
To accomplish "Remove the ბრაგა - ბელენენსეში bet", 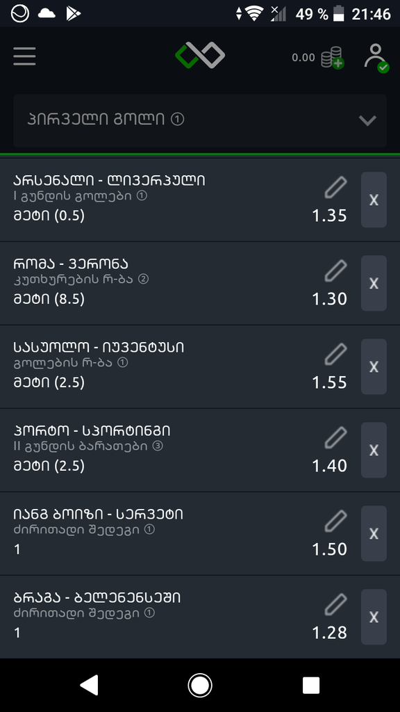I will (374, 617).
